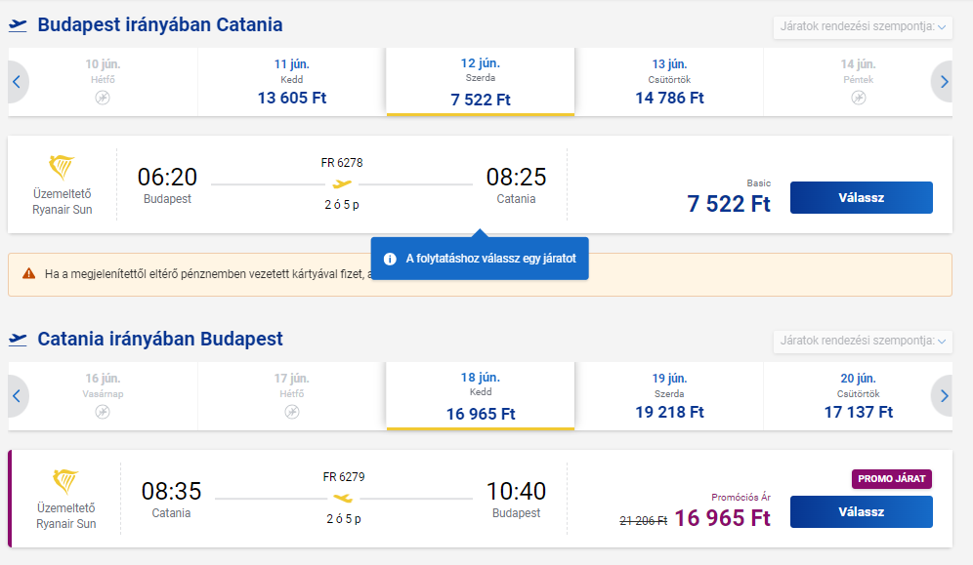973x565 pixels.
Task: Click Ryanair harp logo on FR 6278 flight
Action: coord(62,167)
